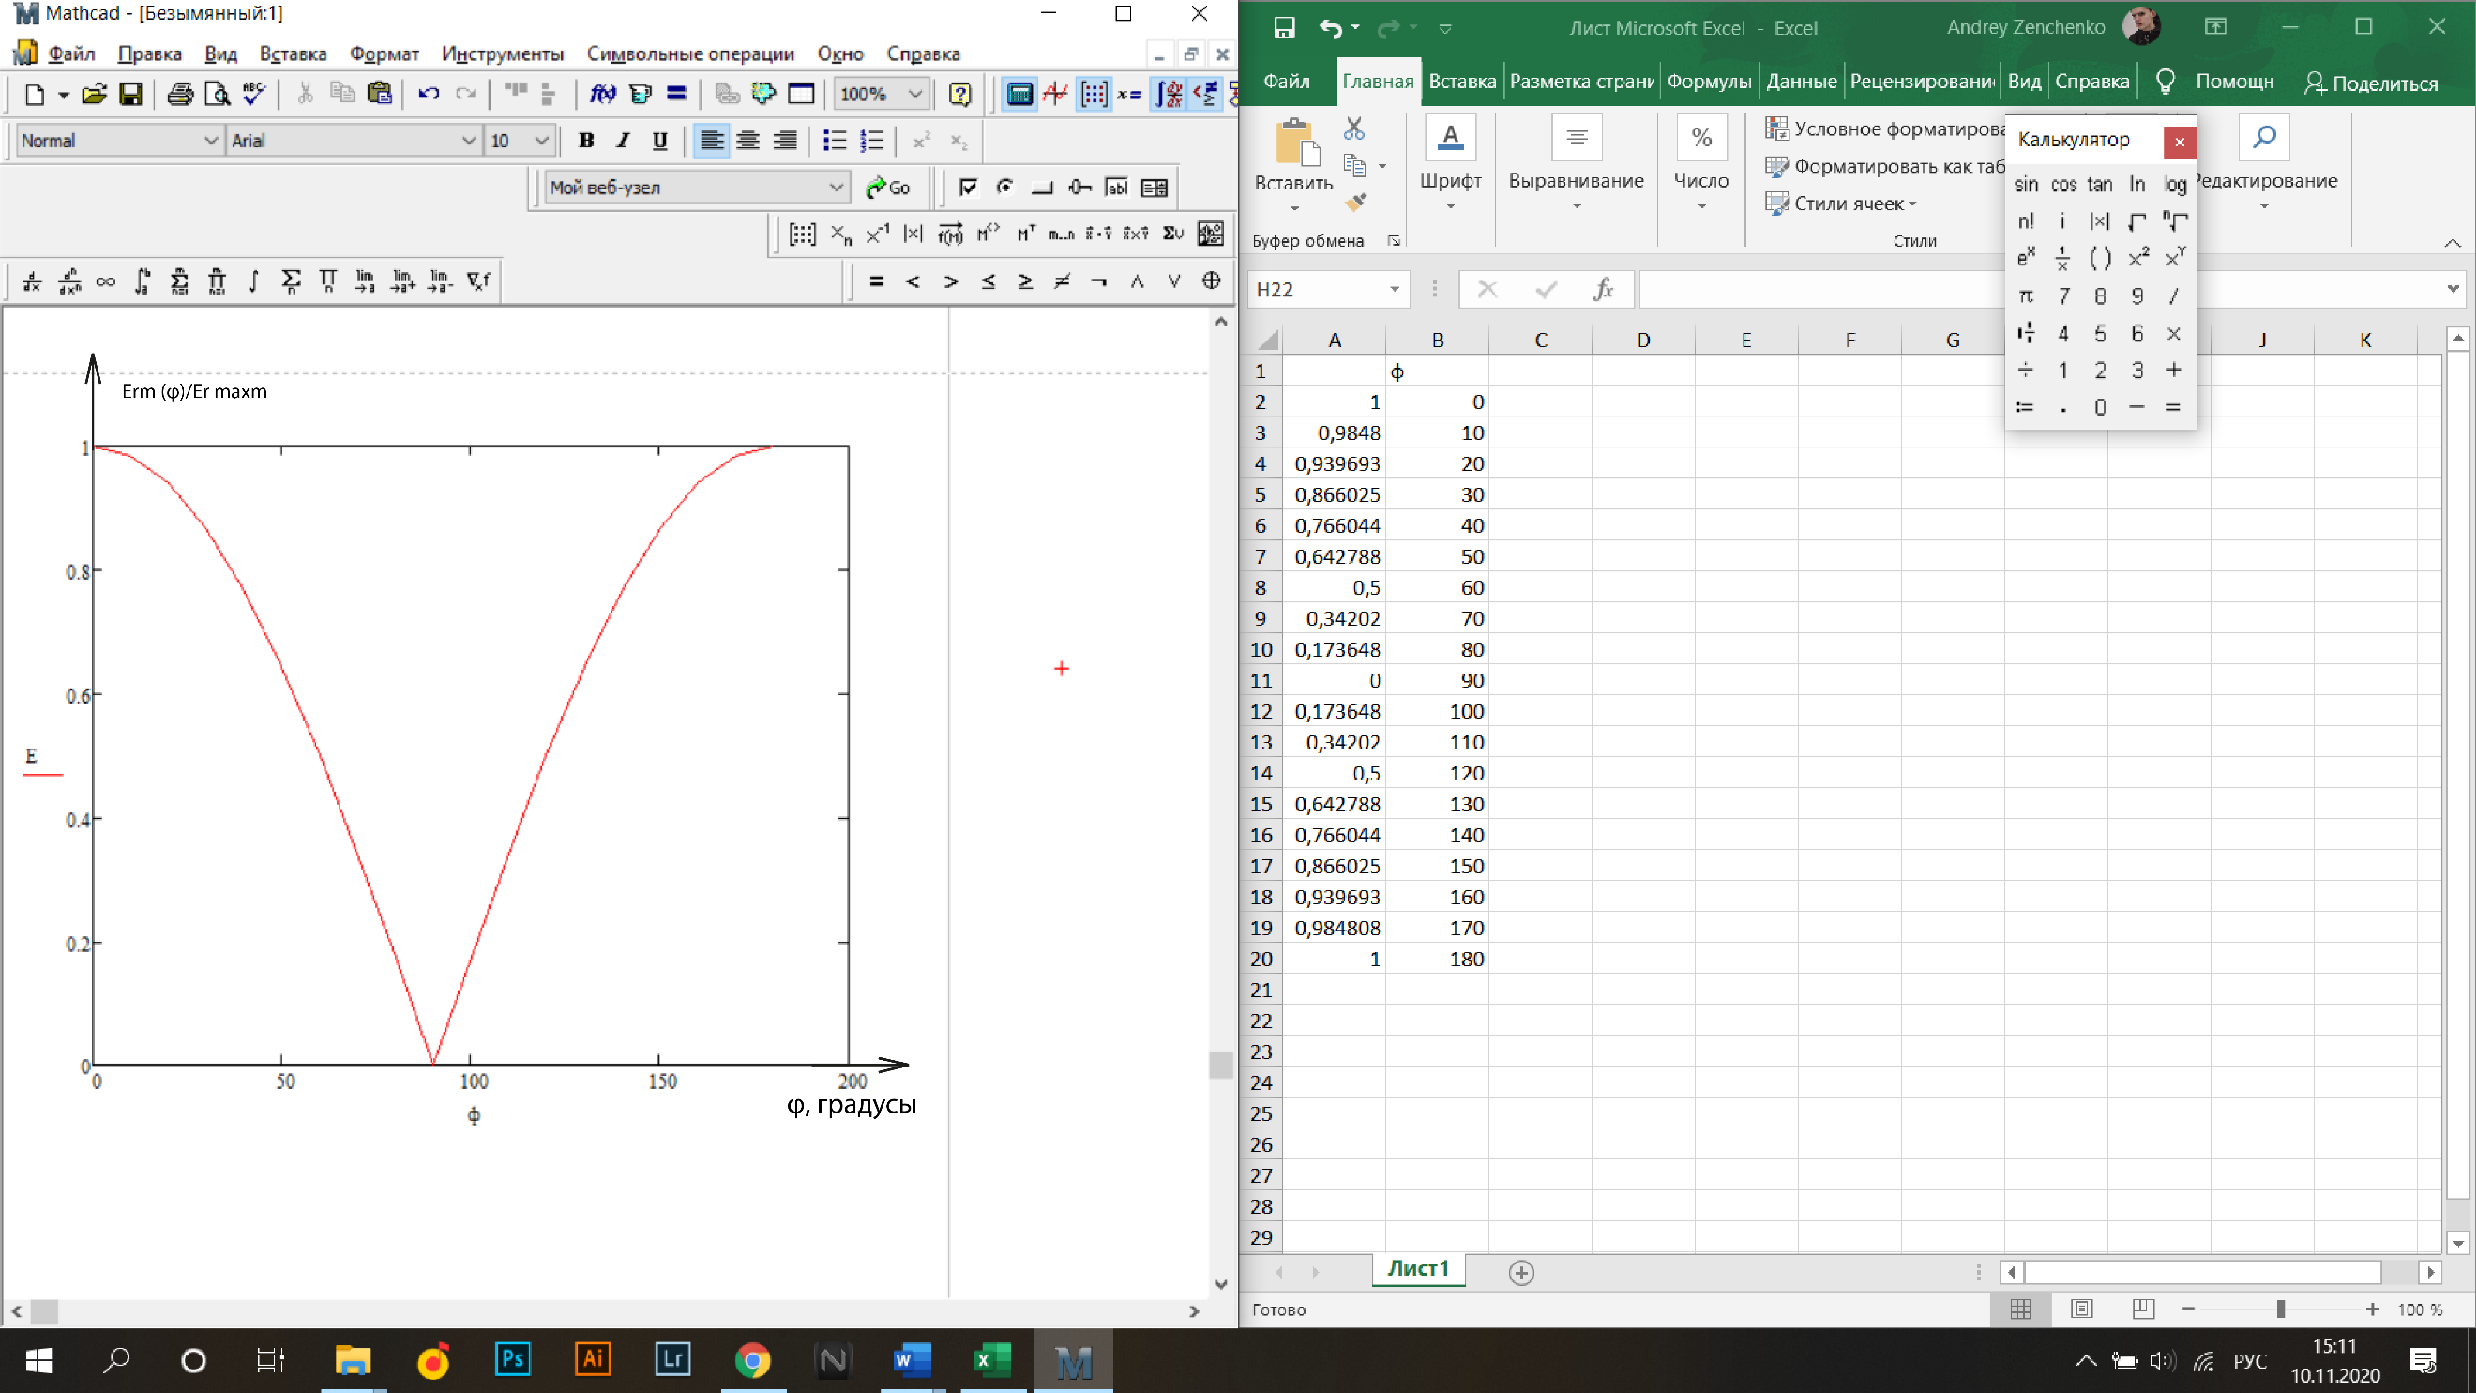
Task: Cut the selection with Excel's scissors icon
Action: (x=1354, y=128)
